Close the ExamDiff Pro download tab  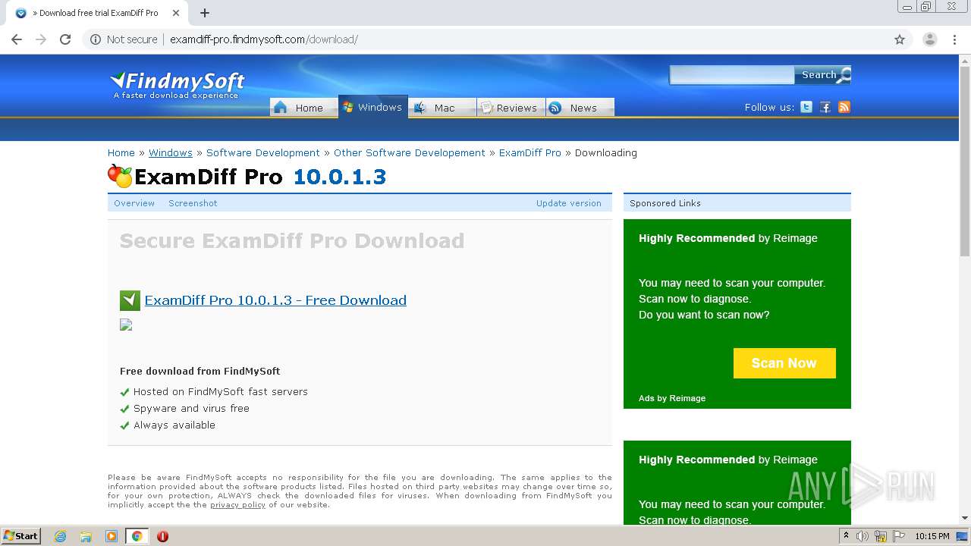176,13
